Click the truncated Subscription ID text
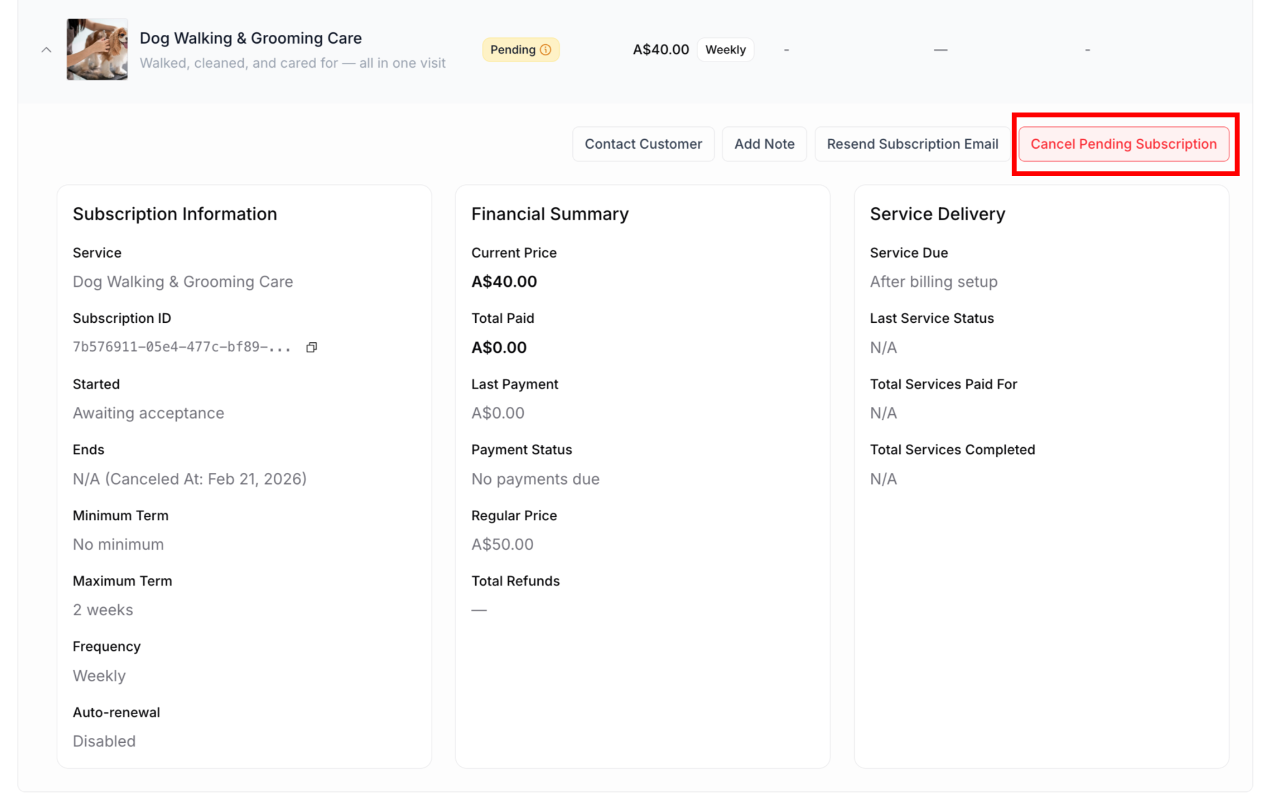This screenshot has height=805, width=1274. pos(182,347)
